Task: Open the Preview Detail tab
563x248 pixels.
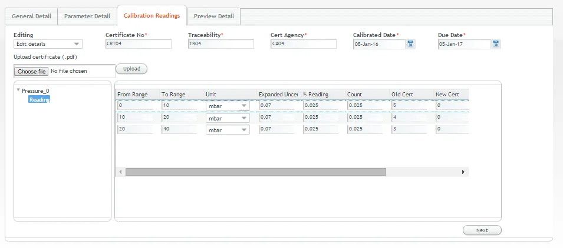Action: click(x=213, y=16)
